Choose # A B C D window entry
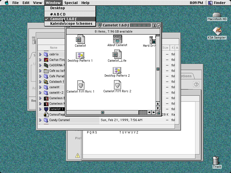 (70, 14)
